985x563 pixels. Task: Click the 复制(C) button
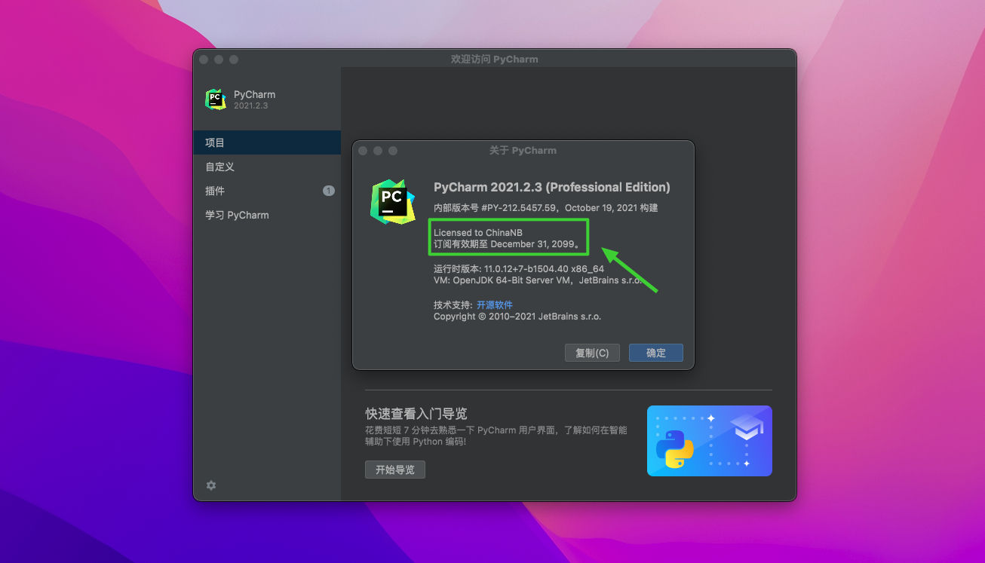pyautogui.click(x=592, y=353)
